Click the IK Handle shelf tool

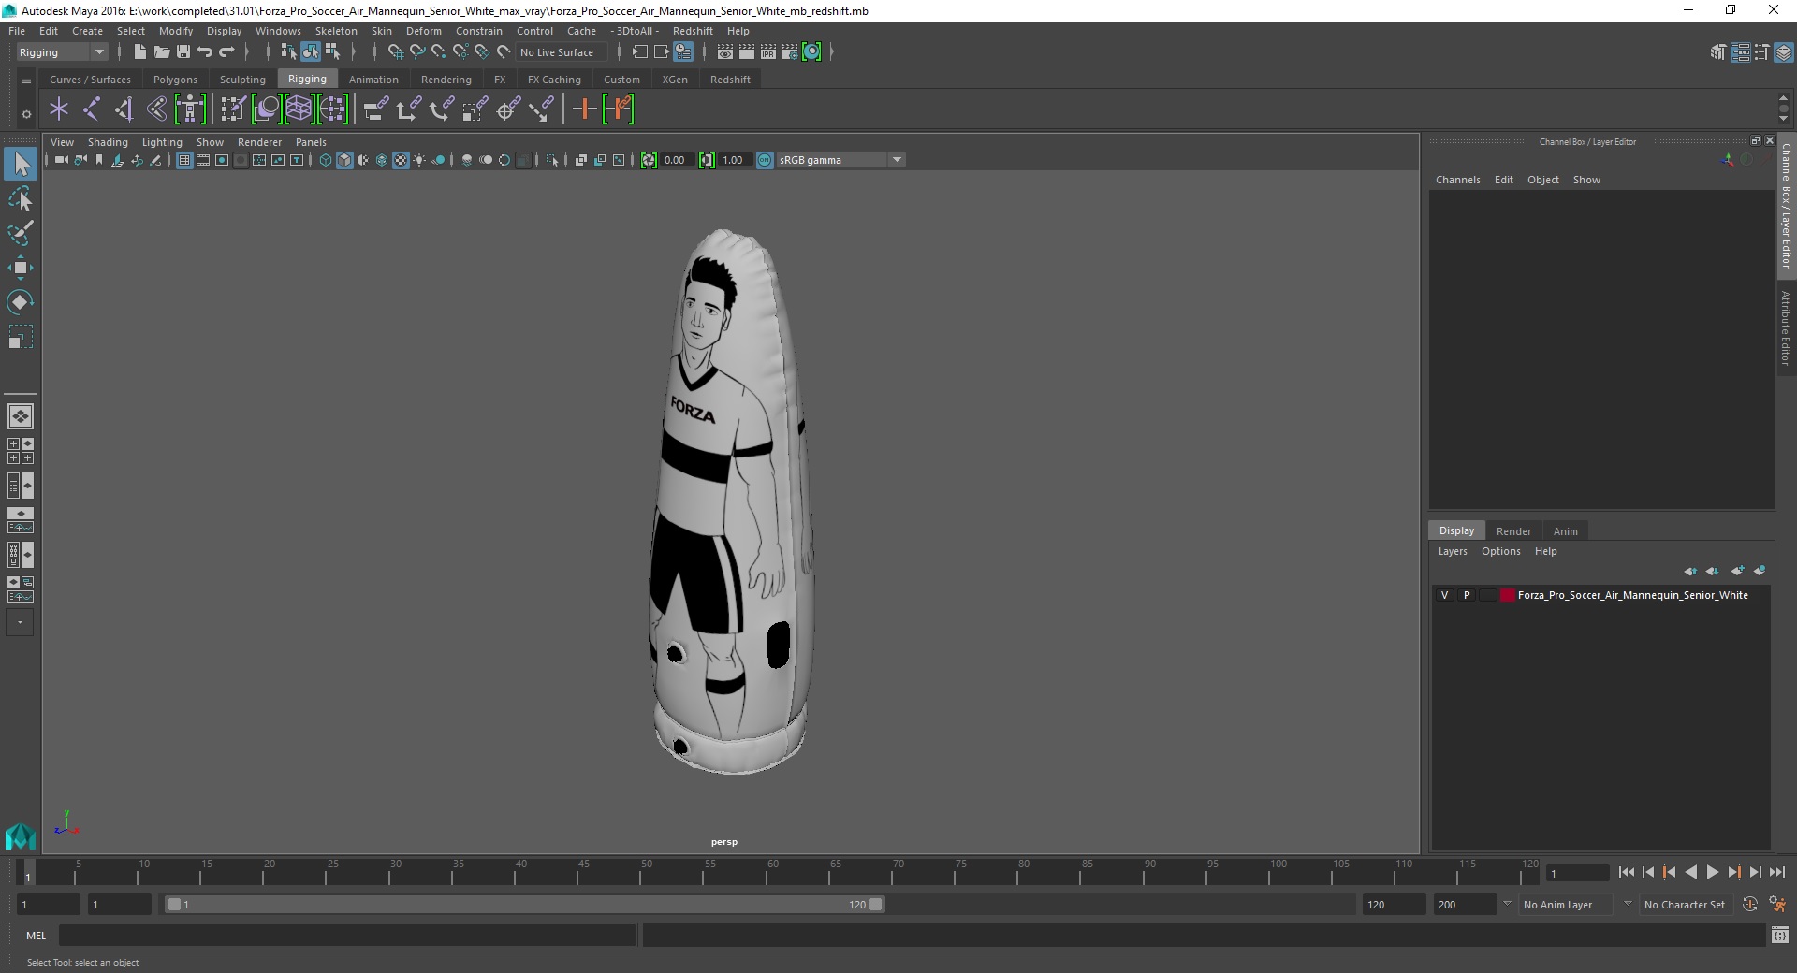point(124,109)
